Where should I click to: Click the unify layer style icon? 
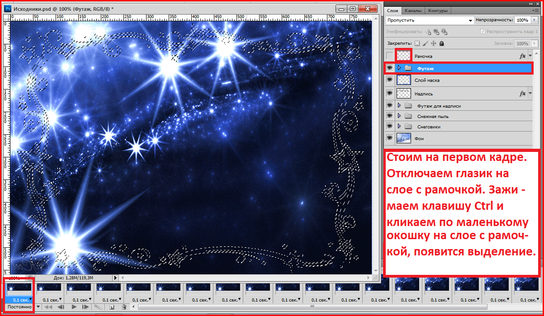(x=444, y=32)
